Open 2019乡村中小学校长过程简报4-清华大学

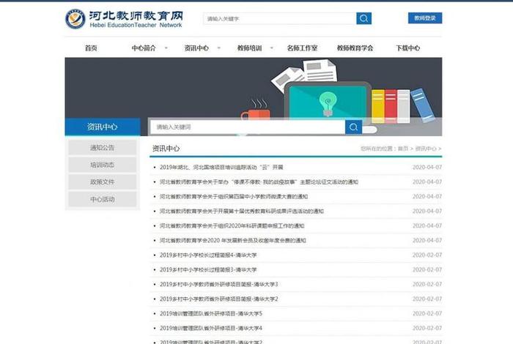pyautogui.click(x=208, y=255)
